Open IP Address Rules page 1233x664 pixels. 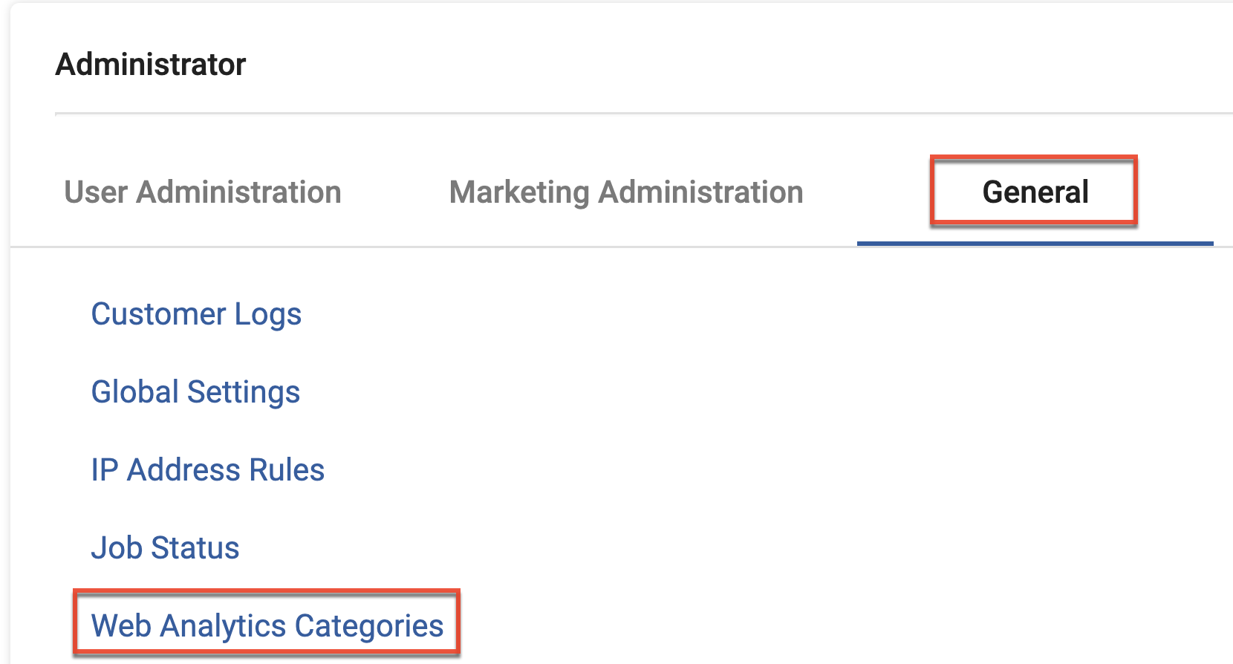click(207, 470)
